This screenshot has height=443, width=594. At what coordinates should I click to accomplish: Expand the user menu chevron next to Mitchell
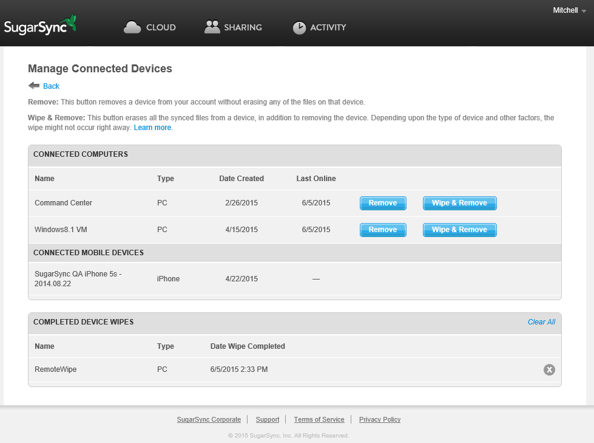point(584,11)
